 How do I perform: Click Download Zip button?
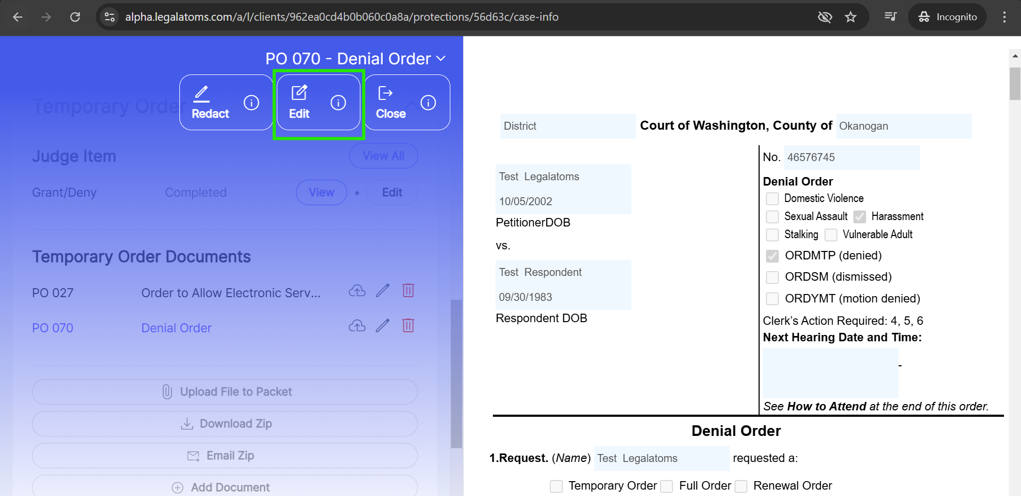point(225,424)
